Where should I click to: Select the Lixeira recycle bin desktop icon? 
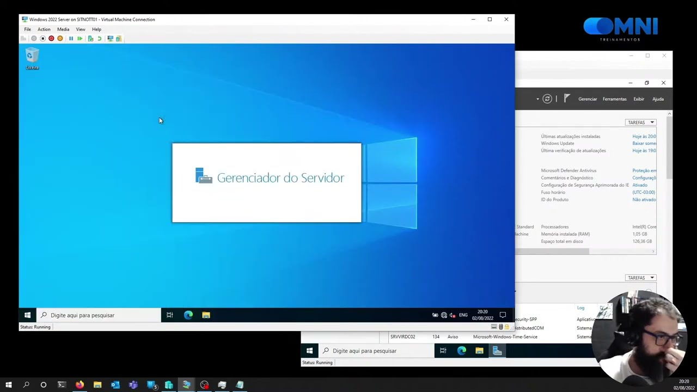[x=32, y=59]
